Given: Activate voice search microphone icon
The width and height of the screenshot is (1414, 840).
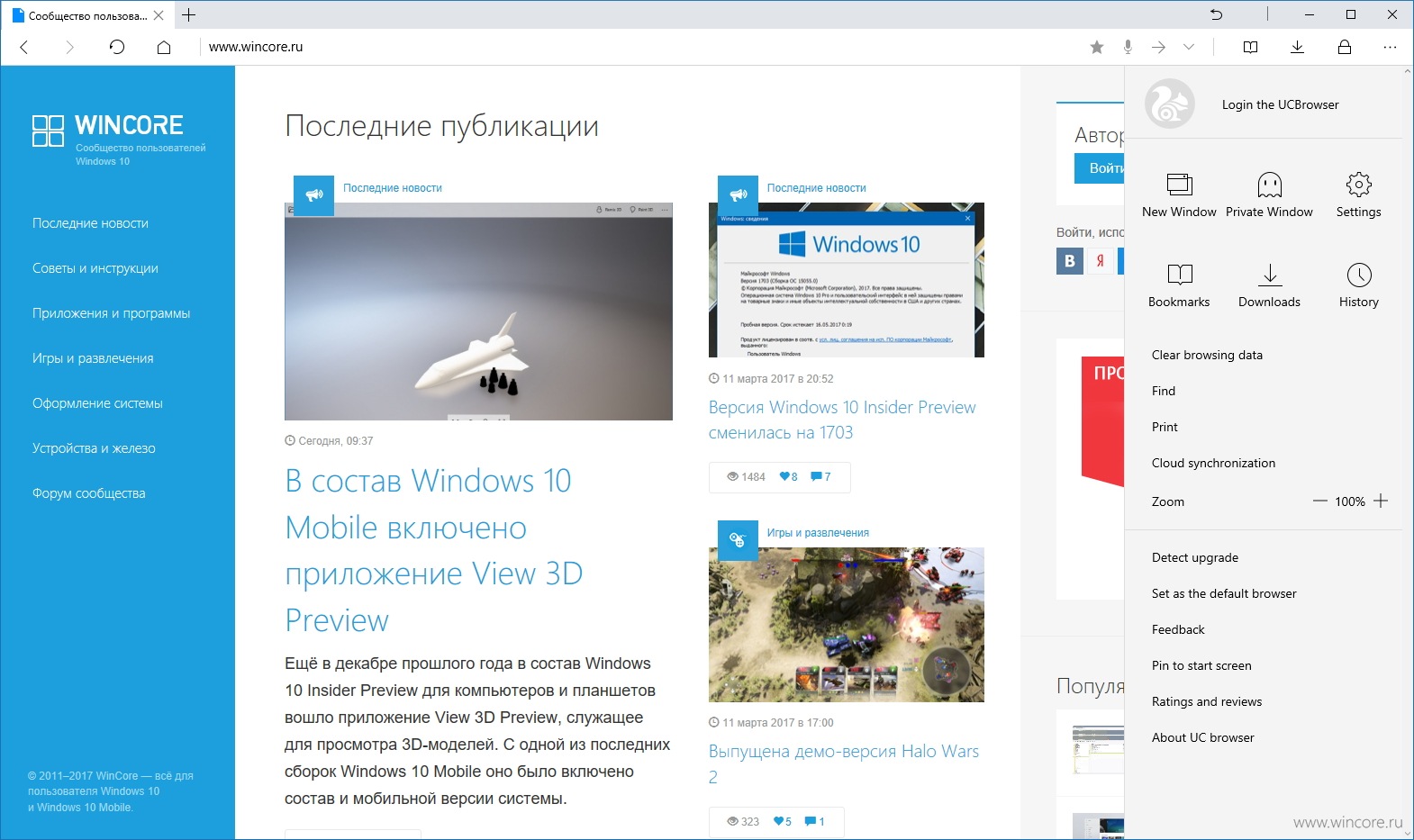Looking at the screenshot, I should [1128, 47].
